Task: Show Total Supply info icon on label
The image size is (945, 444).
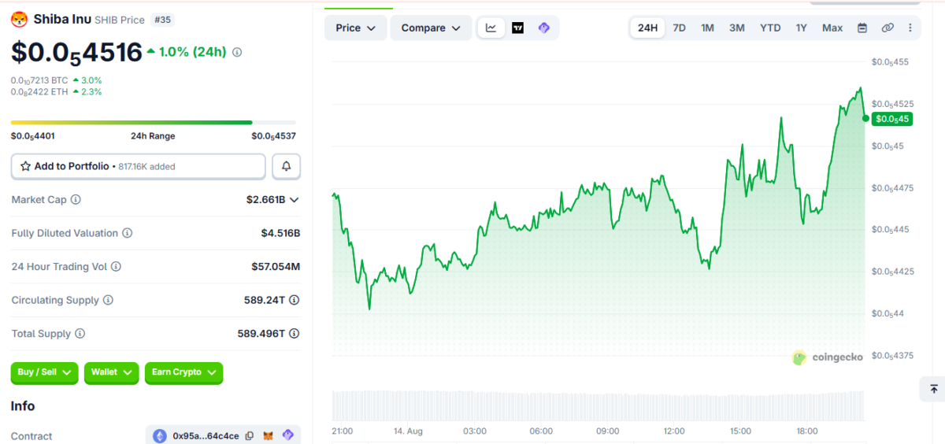Action: tap(80, 334)
